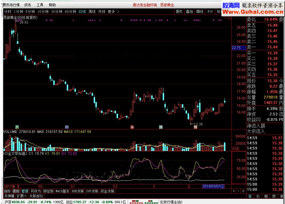This screenshot has width=285, height=204.
Task: Click the 0 reset button below chart
Action: click(243, 191)
